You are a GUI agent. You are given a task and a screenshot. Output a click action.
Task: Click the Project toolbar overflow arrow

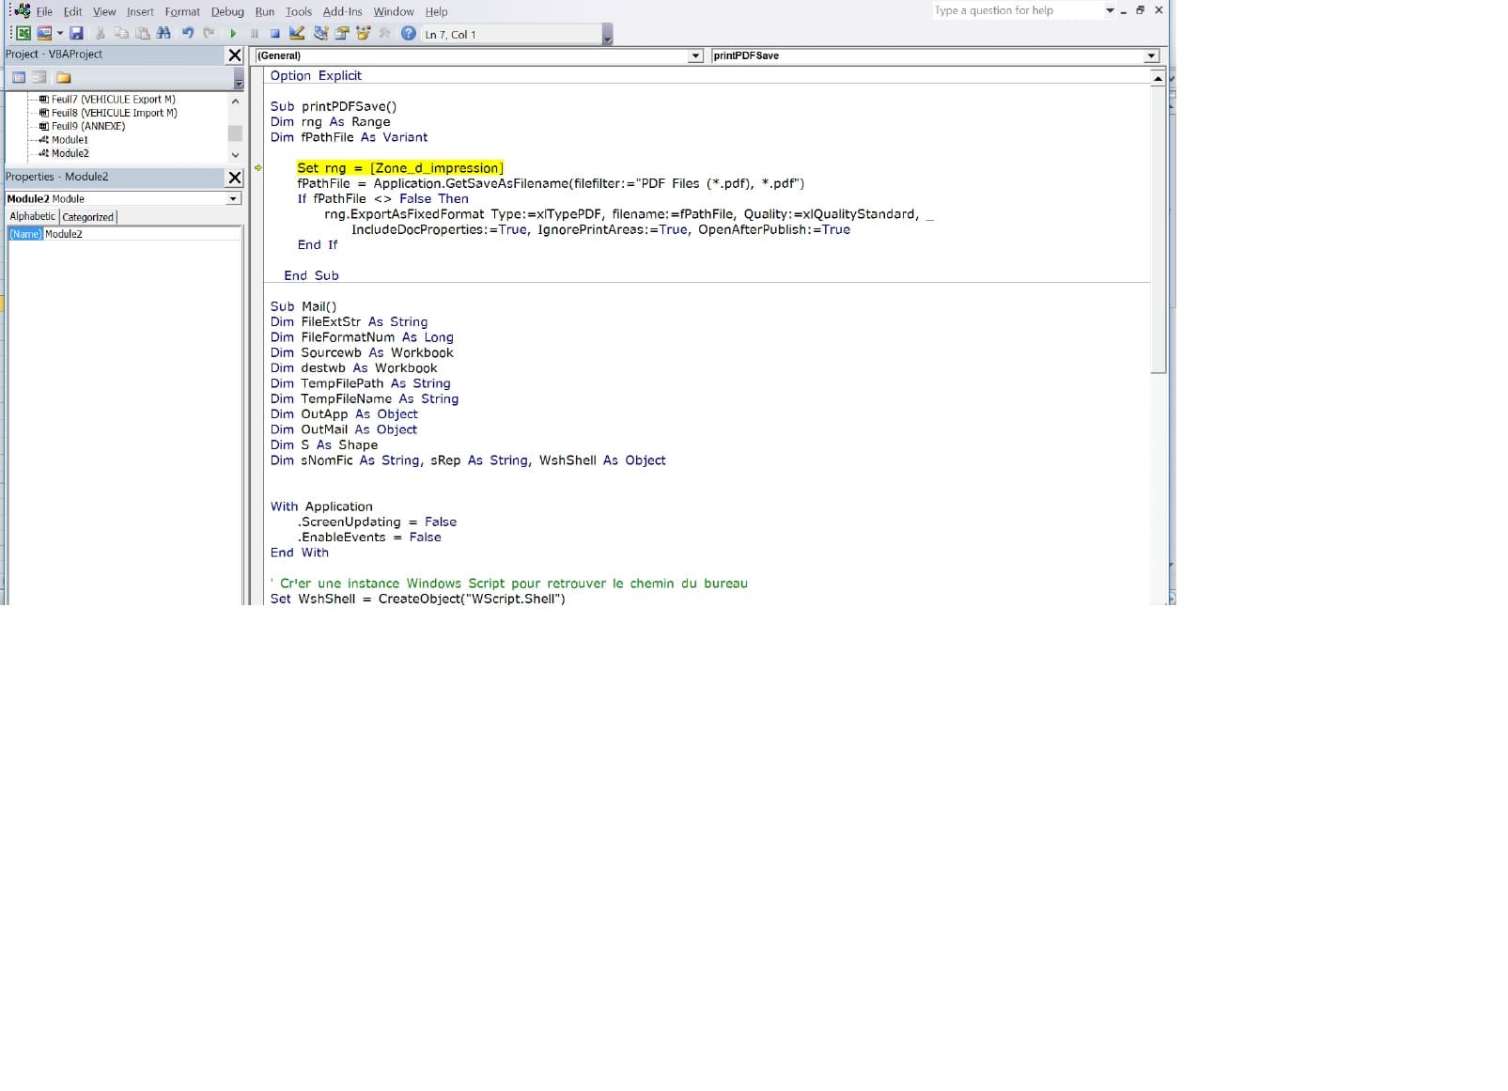[239, 79]
